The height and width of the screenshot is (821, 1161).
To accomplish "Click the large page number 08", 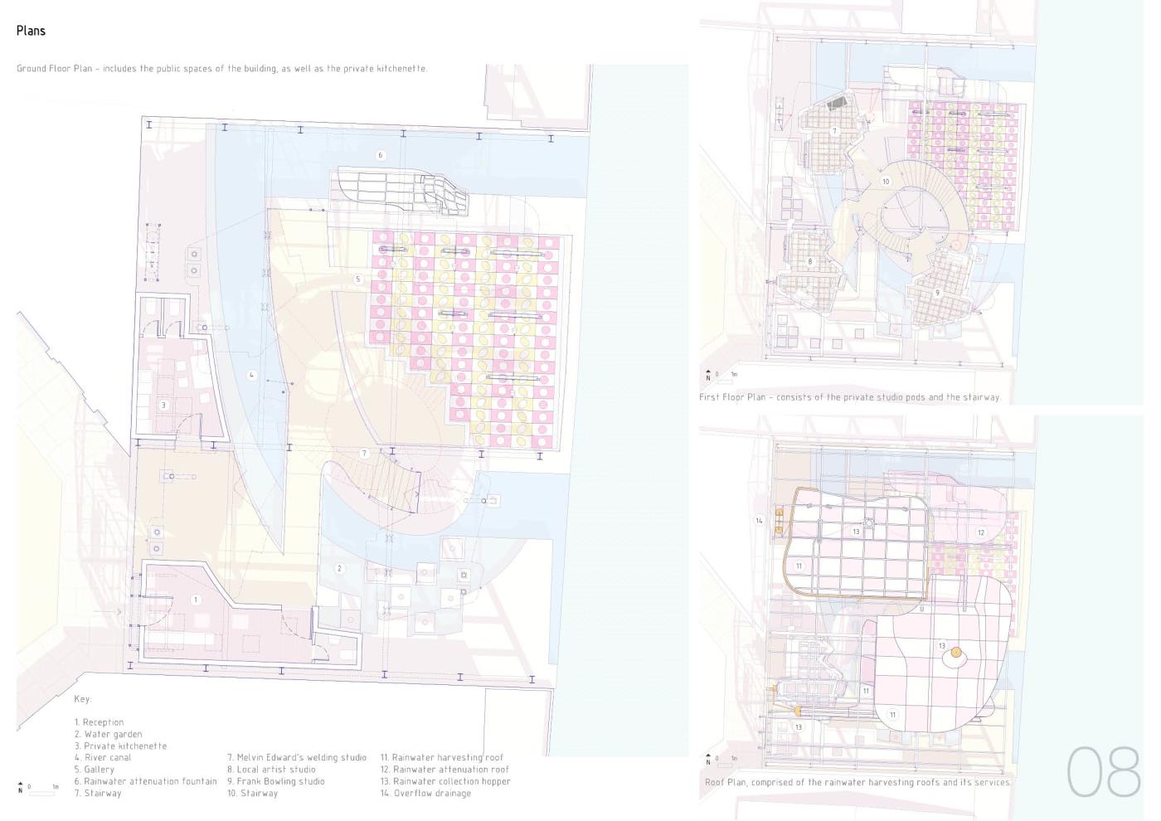I will pos(1104,771).
